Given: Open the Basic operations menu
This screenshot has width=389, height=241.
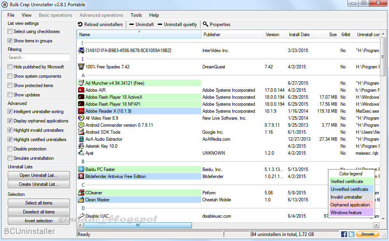Looking at the screenshot, I should tap(56, 15).
